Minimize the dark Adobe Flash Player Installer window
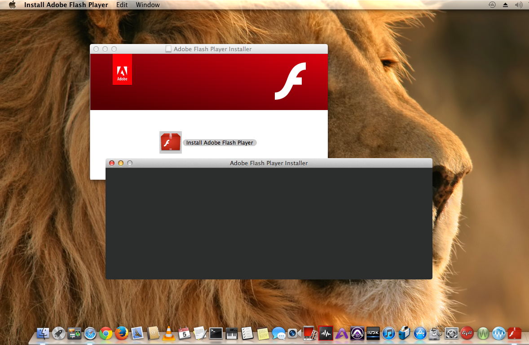This screenshot has height=345, width=529. (x=121, y=164)
